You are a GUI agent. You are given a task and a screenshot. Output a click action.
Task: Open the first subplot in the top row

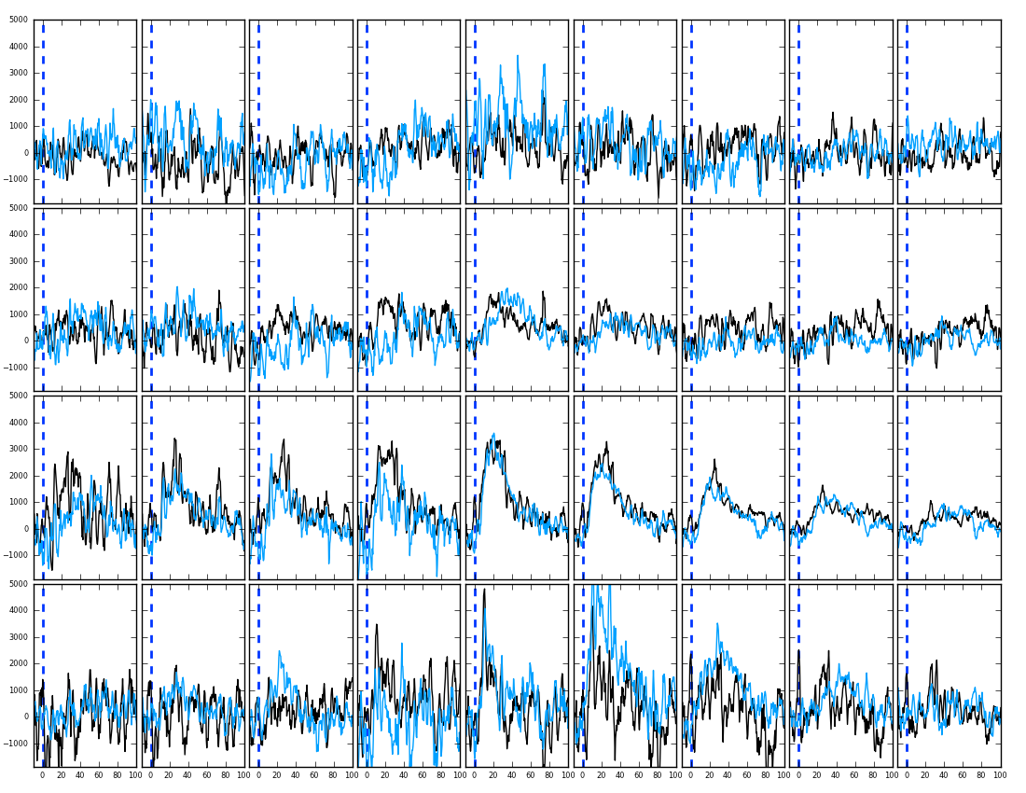click(85, 112)
